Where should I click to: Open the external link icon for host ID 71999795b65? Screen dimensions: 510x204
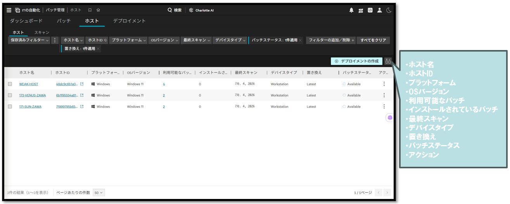(82, 107)
